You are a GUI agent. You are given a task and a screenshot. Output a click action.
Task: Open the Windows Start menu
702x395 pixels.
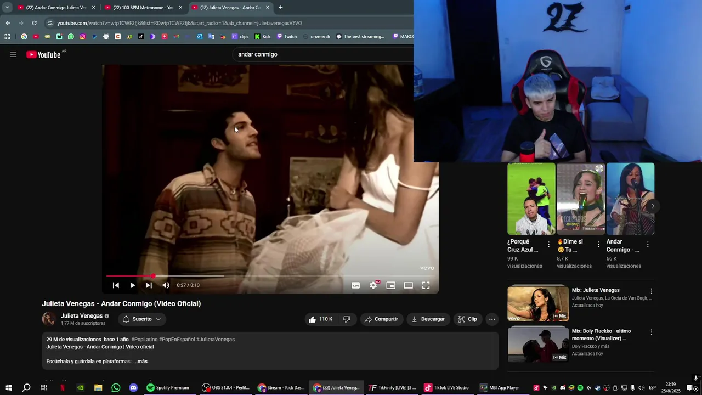tap(8, 388)
